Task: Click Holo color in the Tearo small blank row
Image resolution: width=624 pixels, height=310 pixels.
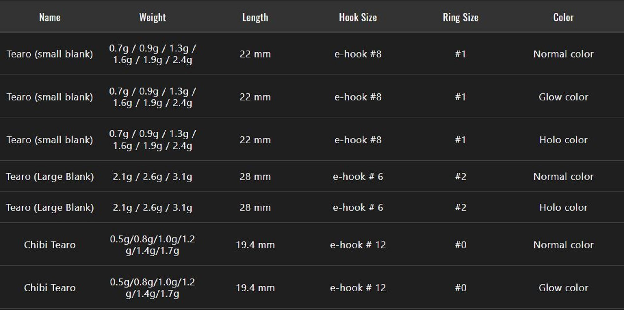Action: click(563, 140)
